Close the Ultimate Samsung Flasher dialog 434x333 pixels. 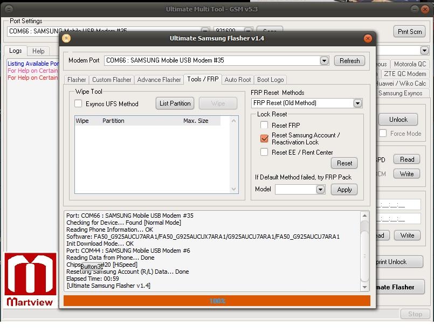click(x=368, y=38)
